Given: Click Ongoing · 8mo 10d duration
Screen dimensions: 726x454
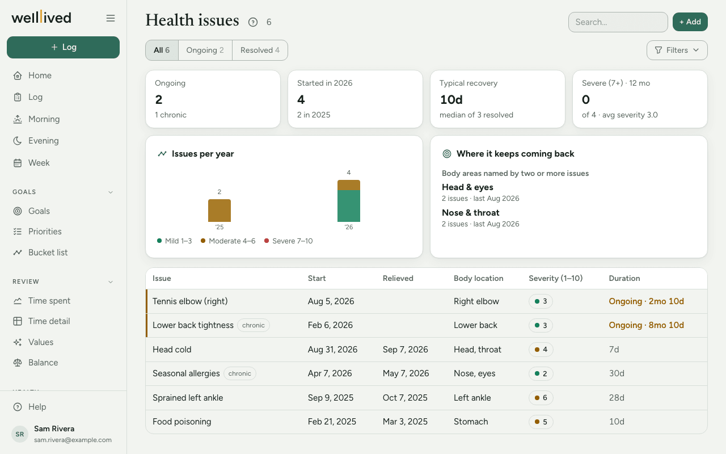Looking at the screenshot, I should [x=647, y=325].
